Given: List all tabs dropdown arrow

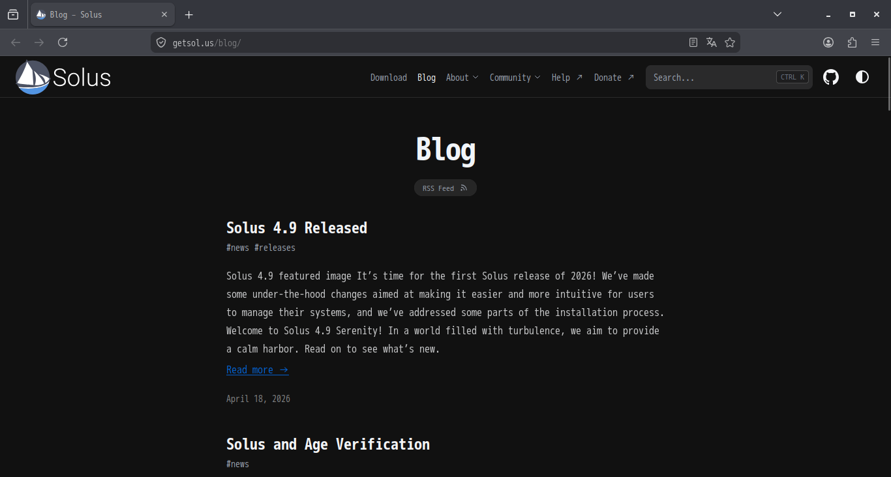Looking at the screenshot, I should click(x=778, y=14).
